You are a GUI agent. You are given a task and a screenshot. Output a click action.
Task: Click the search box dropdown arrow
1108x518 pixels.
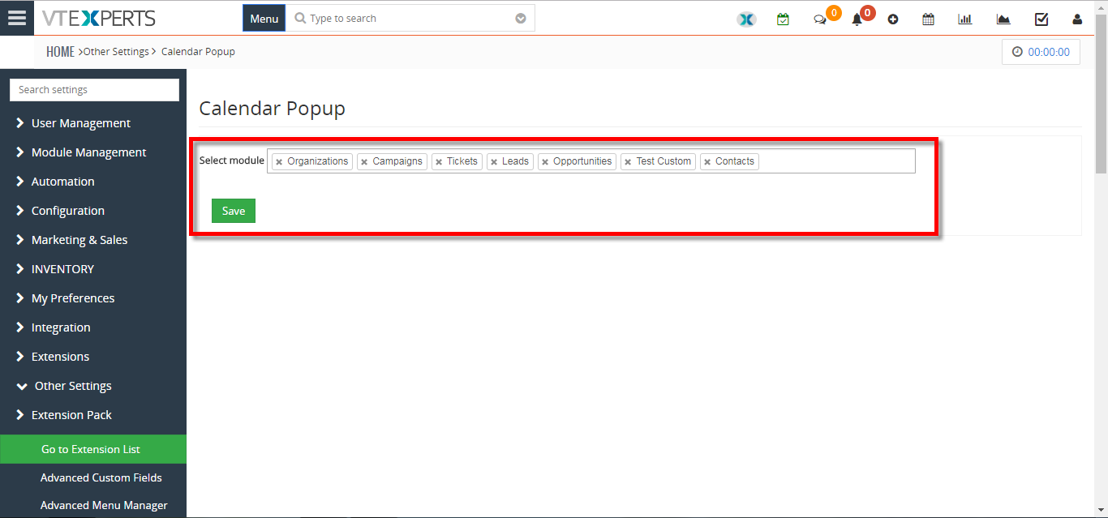(x=521, y=19)
